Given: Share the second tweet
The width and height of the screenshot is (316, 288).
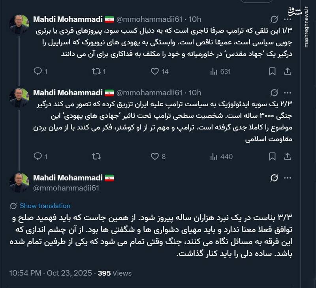Looking at the screenshot, I should [288, 157].
